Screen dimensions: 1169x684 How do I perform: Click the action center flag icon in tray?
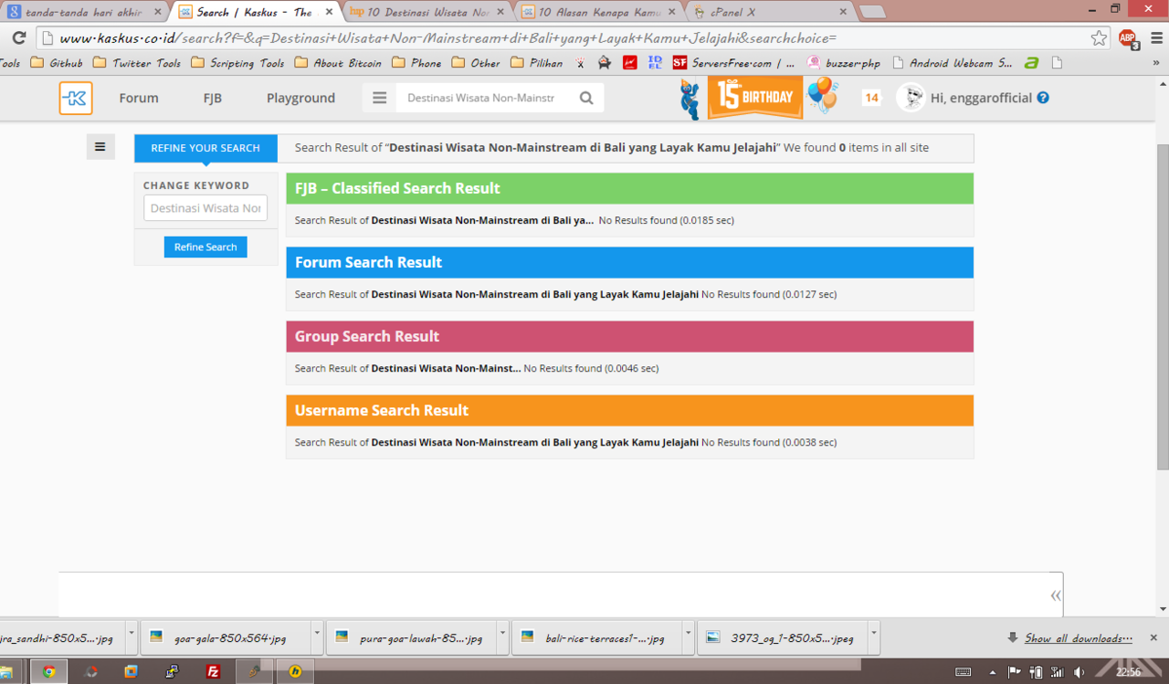(x=1014, y=672)
